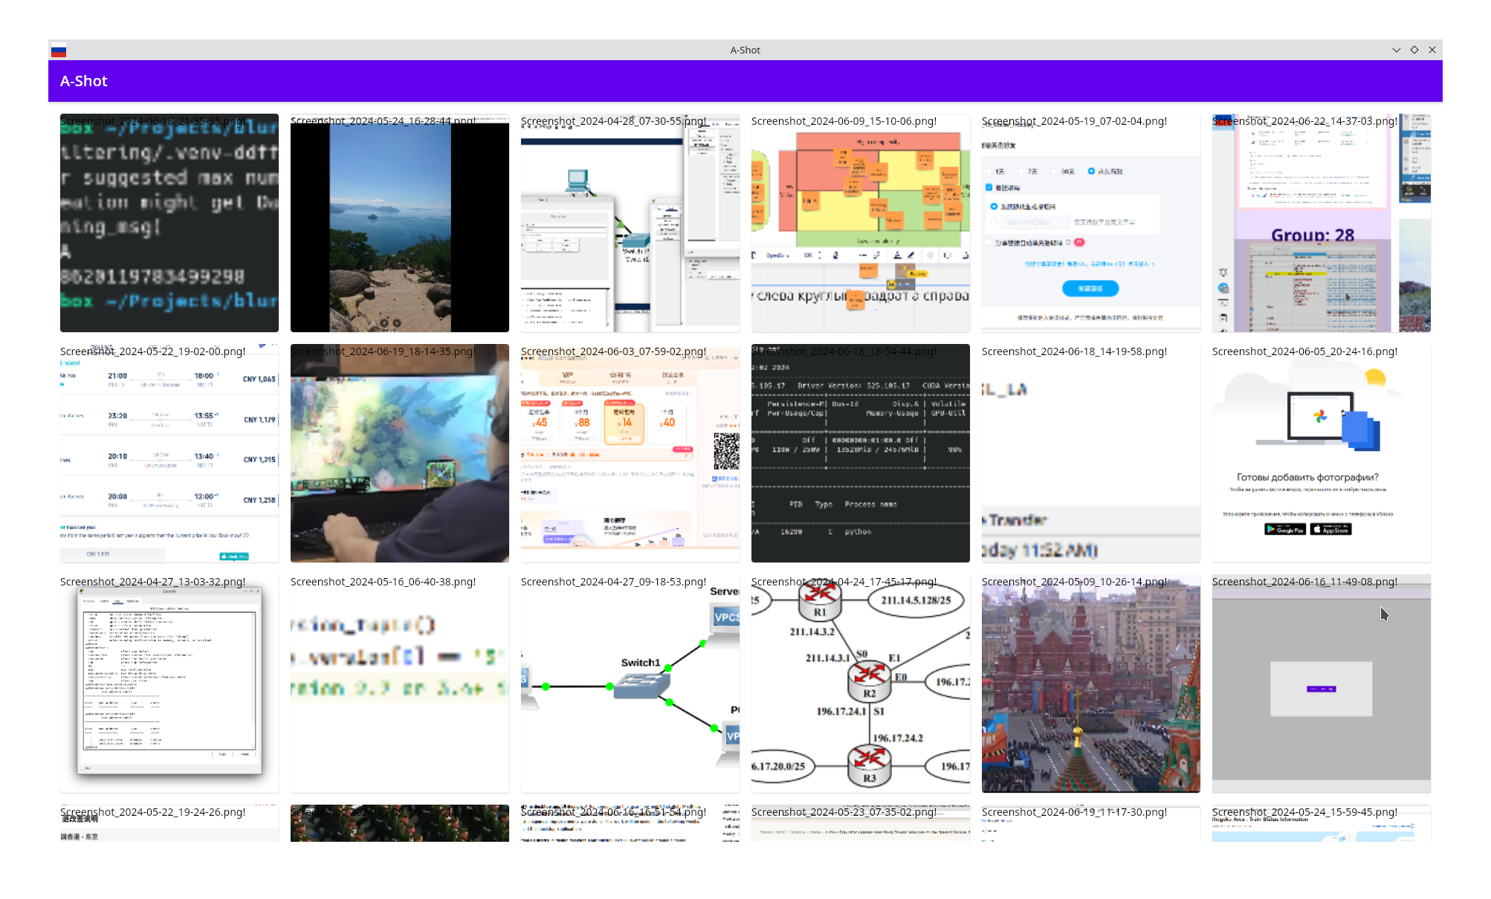Click the A-Shot header title
The width and height of the screenshot is (1491, 899).
tap(83, 81)
